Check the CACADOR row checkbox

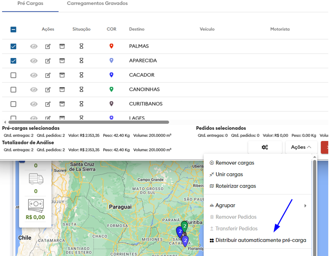click(x=13, y=75)
